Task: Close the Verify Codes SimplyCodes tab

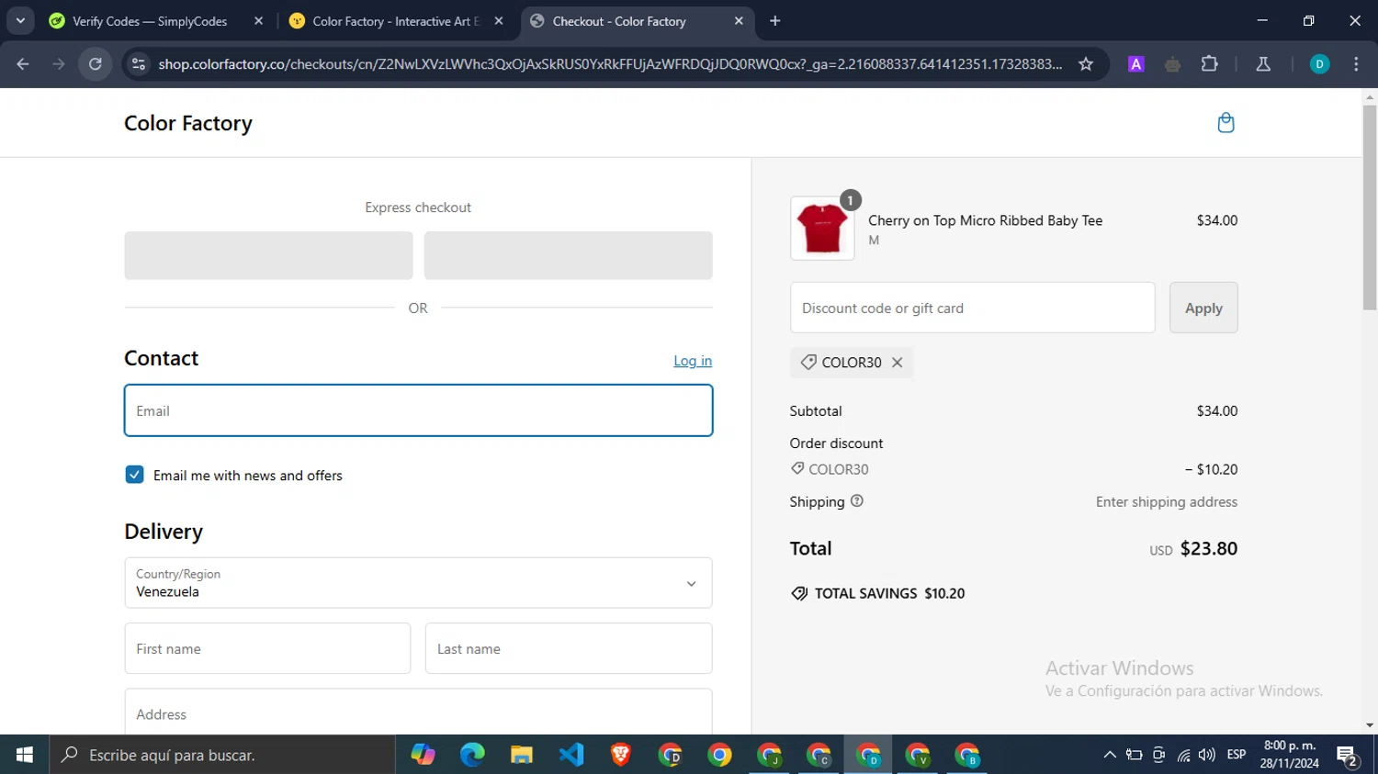Action: tap(258, 21)
